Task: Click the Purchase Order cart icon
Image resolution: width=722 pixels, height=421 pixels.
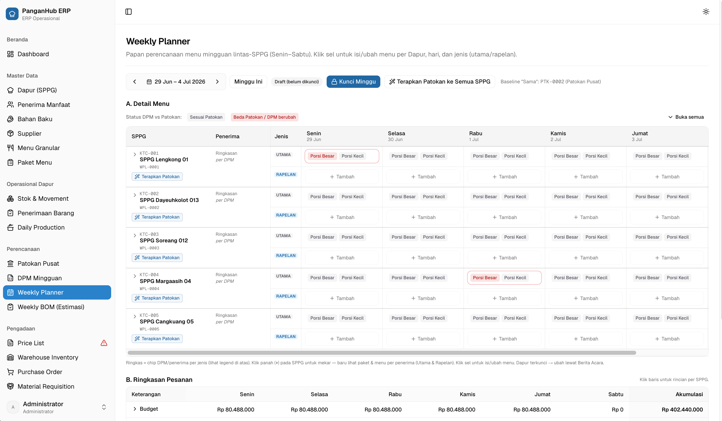Action: point(10,372)
